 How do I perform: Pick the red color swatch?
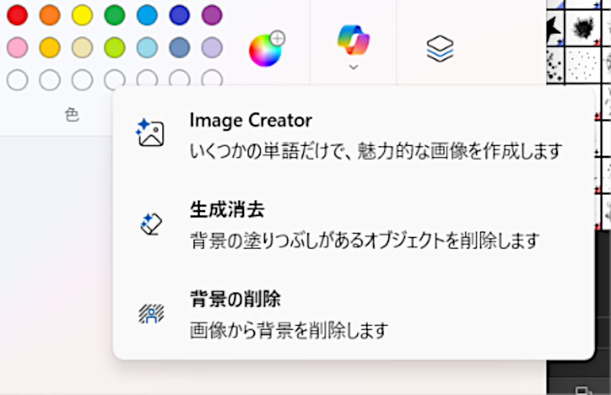pos(17,15)
